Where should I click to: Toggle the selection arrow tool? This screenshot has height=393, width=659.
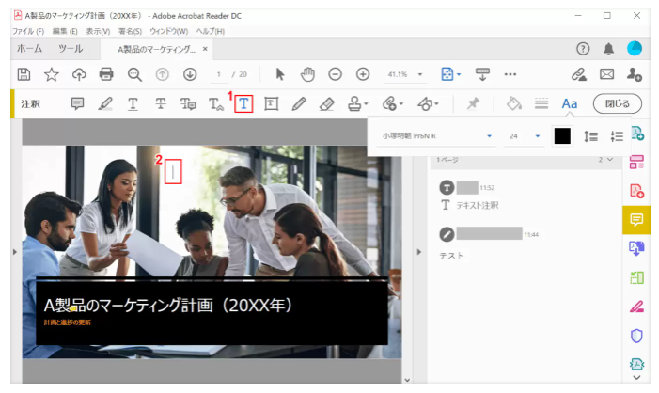pos(279,74)
